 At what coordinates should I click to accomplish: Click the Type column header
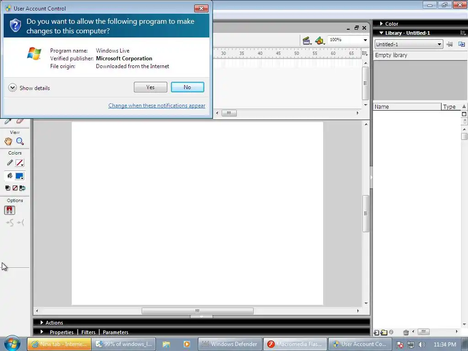(x=451, y=106)
